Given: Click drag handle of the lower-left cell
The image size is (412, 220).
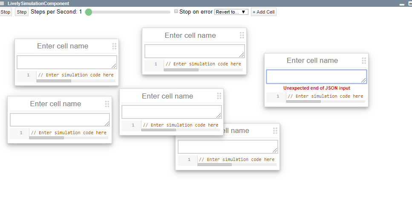Looking at the screenshot, I should tap(107, 104).
